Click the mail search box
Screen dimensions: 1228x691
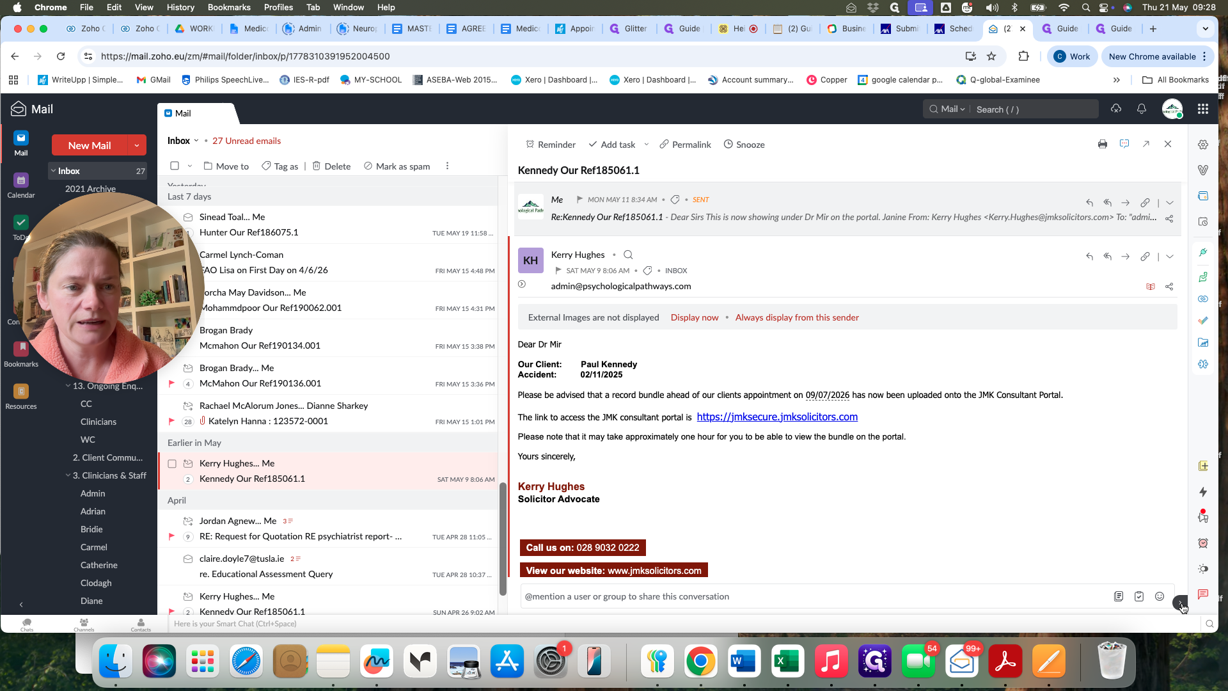[1034, 109]
